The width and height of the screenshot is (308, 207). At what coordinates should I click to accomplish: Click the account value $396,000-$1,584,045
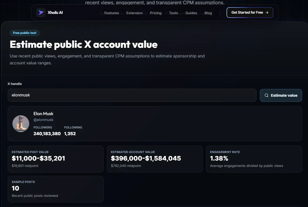point(146,158)
